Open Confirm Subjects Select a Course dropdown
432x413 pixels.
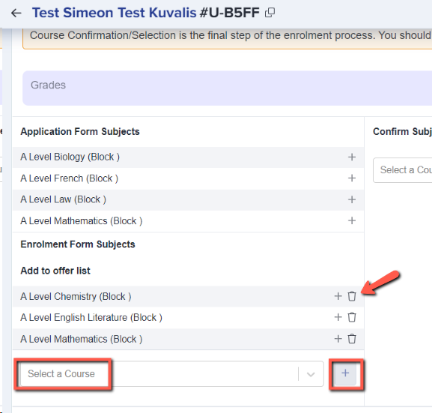click(403, 170)
